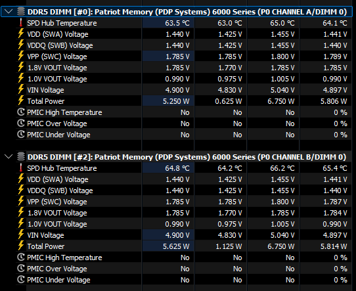Select DDR5 DIMM [#0] Channel A header row
This screenshot has height=291, width=356.
(177, 12)
